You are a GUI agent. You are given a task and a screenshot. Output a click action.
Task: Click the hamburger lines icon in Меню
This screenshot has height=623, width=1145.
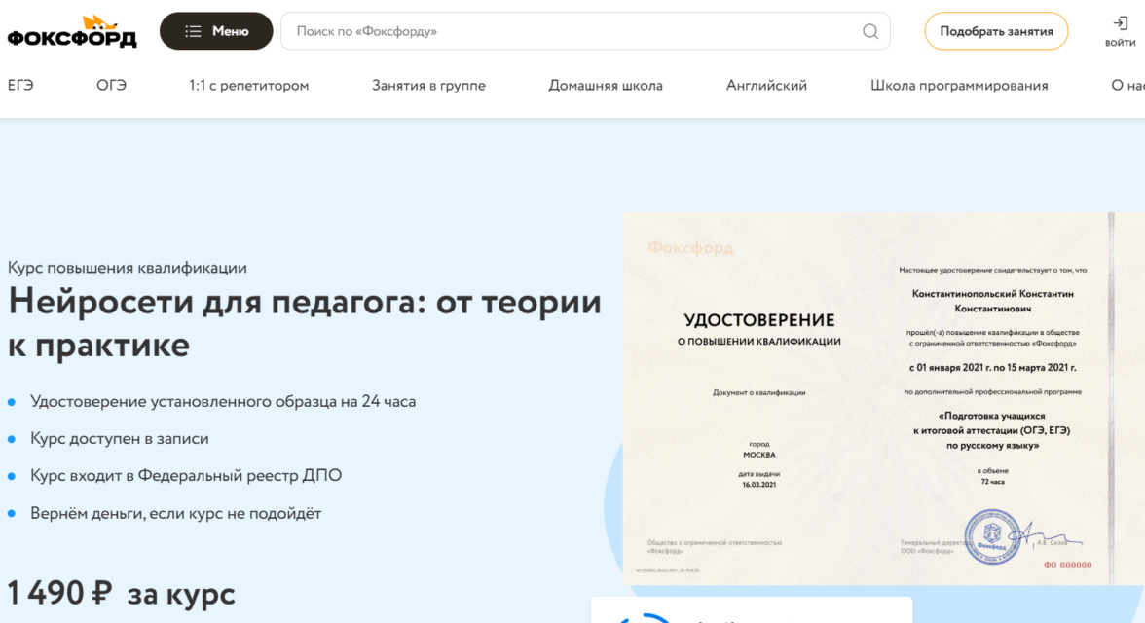point(193,31)
